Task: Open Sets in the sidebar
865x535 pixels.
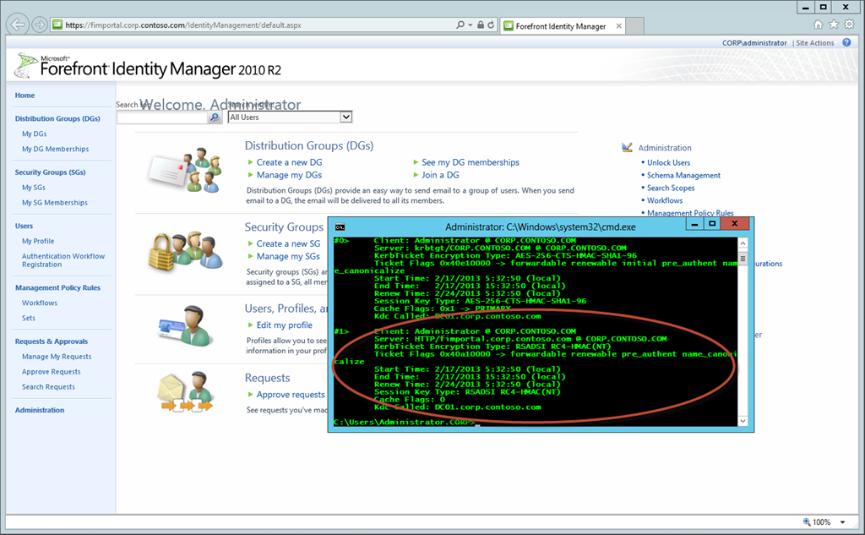Action: click(x=29, y=318)
